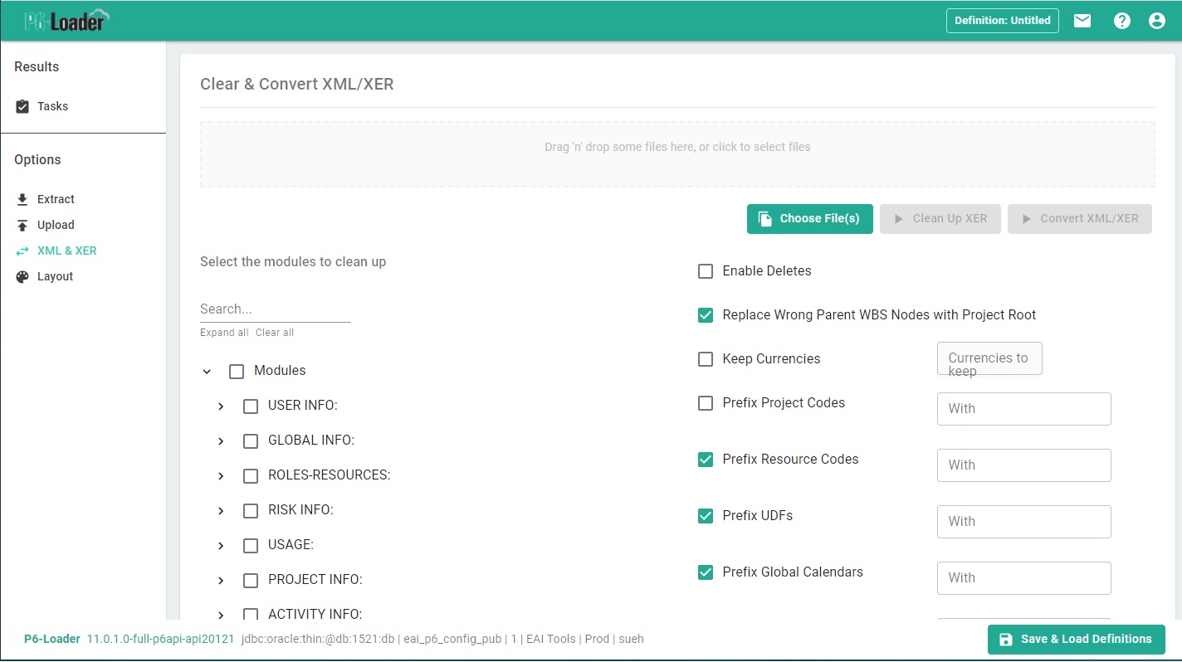Viewport: 1182px width, 662px height.
Task: Open the user account profile icon
Action: click(x=1157, y=21)
